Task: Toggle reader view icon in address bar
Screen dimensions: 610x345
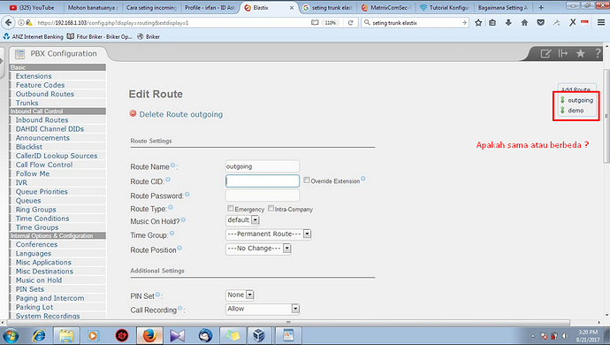Action: pos(315,23)
